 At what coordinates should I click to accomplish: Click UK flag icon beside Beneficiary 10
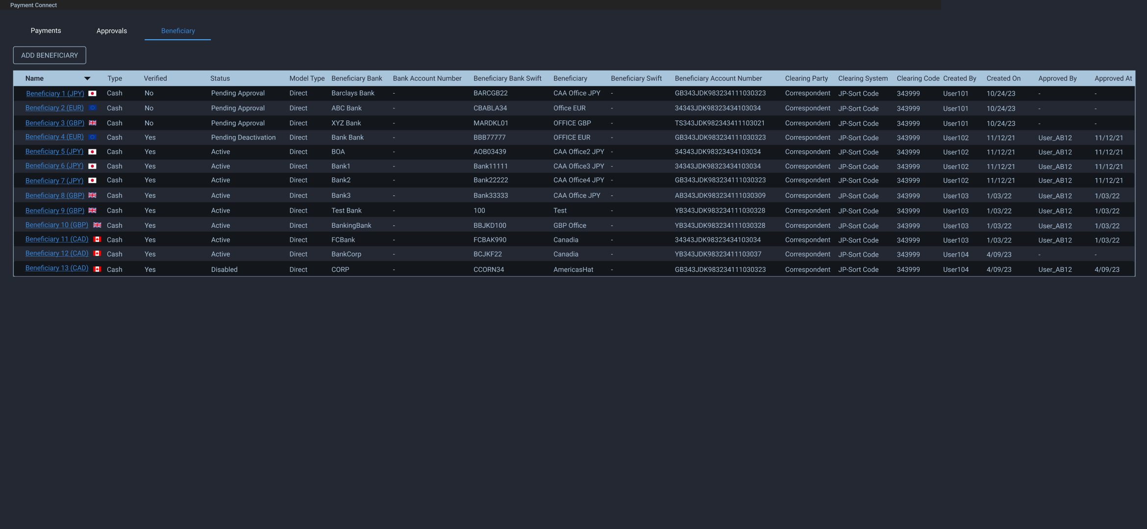tap(97, 225)
